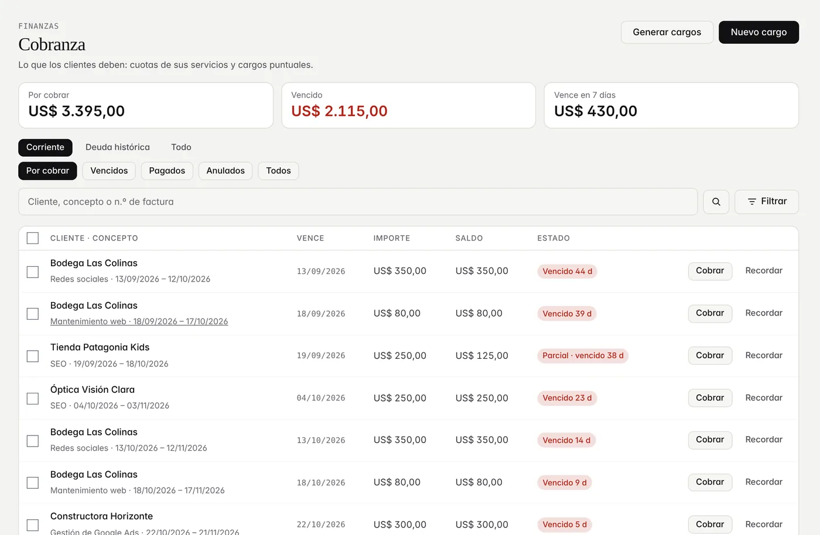Click Recordar on Tienda Patagonia Kids row
Viewport: 820px width, 535px height.
[x=764, y=355]
